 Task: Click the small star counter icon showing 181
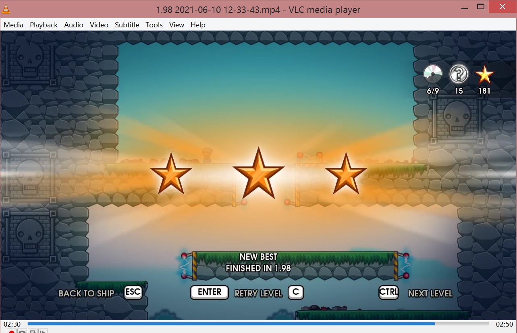[x=484, y=74]
